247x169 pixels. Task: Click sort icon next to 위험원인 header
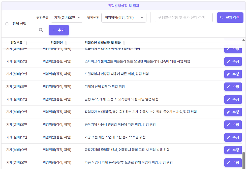point(66,43)
